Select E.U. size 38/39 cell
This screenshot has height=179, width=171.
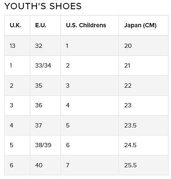point(45,145)
